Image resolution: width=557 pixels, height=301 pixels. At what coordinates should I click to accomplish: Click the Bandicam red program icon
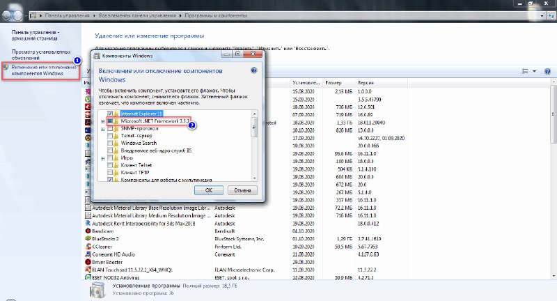click(x=88, y=231)
